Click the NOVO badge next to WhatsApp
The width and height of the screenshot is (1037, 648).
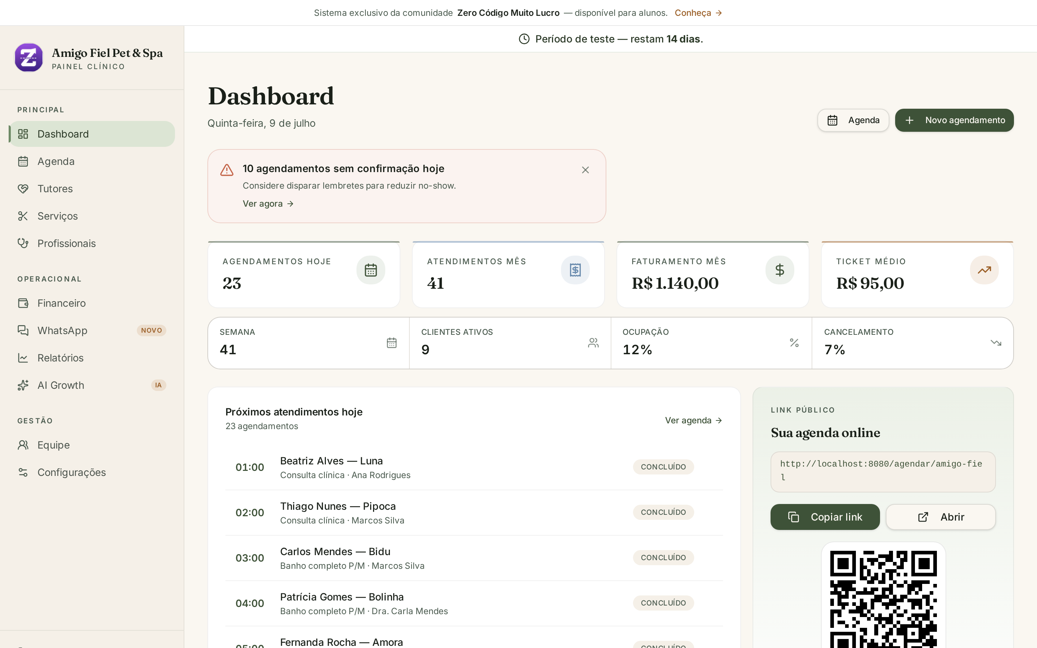151,330
